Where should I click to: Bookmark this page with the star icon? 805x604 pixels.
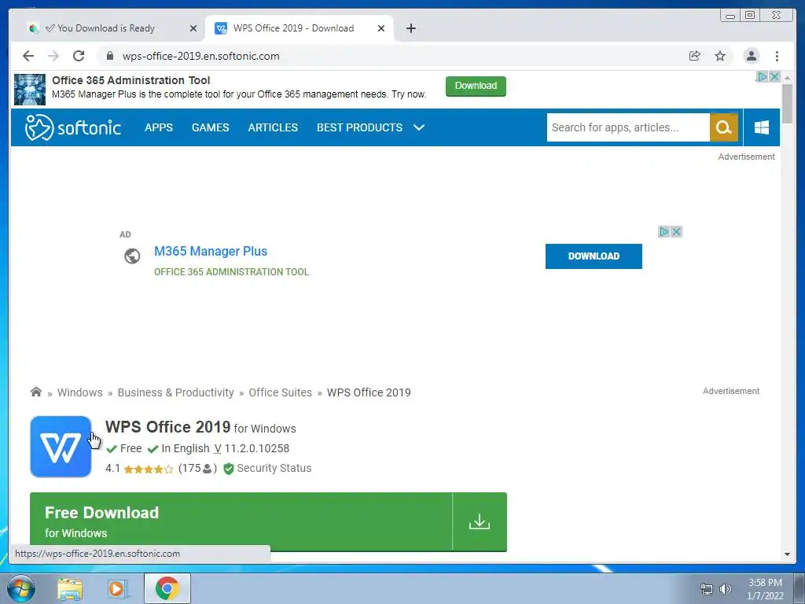(x=720, y=56)
